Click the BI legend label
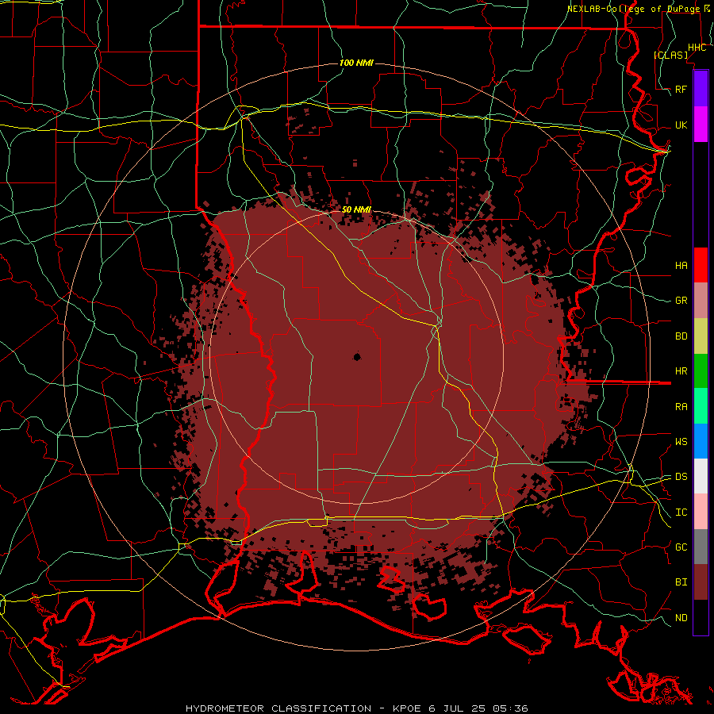 (x=681, y=582)
